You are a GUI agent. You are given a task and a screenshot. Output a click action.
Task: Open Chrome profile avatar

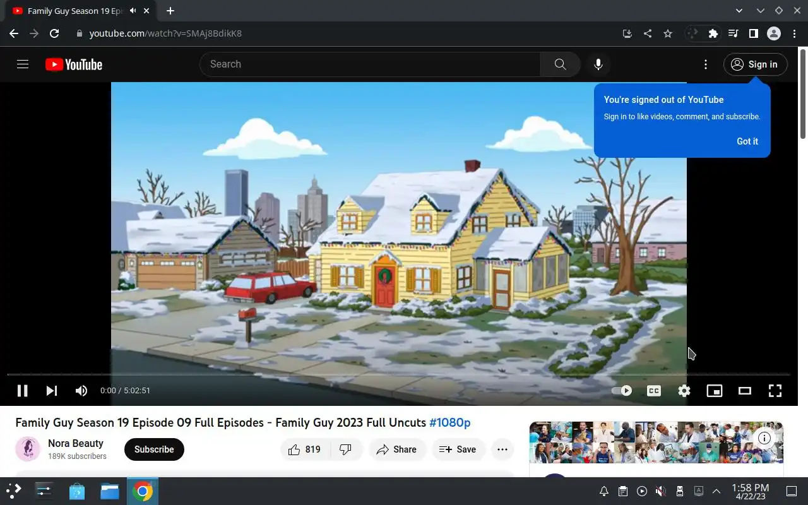[x=774, y=33]
